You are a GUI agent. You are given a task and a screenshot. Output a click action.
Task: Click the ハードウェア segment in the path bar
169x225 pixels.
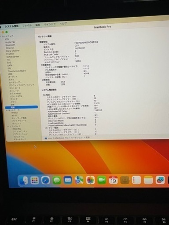click(x=77, y=138)
